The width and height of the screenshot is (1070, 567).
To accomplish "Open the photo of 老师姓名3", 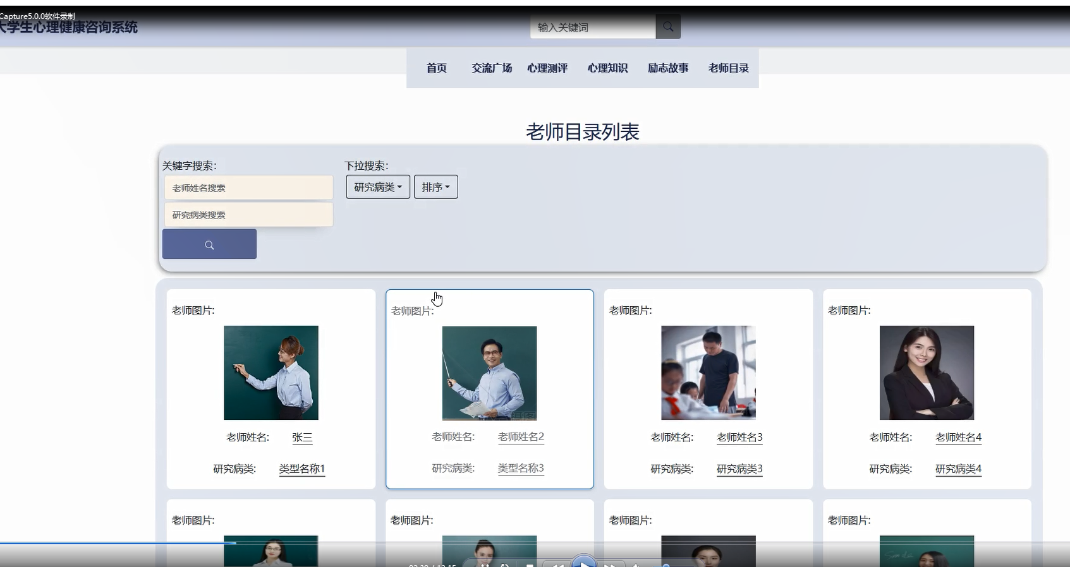I will click(708, 373).
